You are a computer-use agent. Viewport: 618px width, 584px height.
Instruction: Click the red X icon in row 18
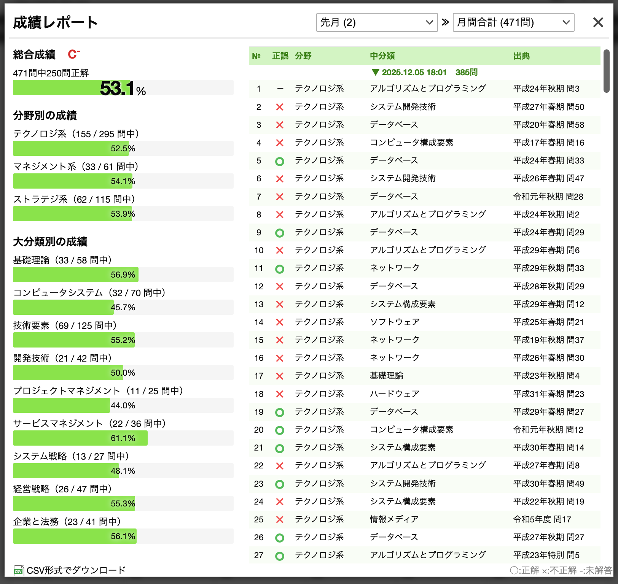coord(280,394)
